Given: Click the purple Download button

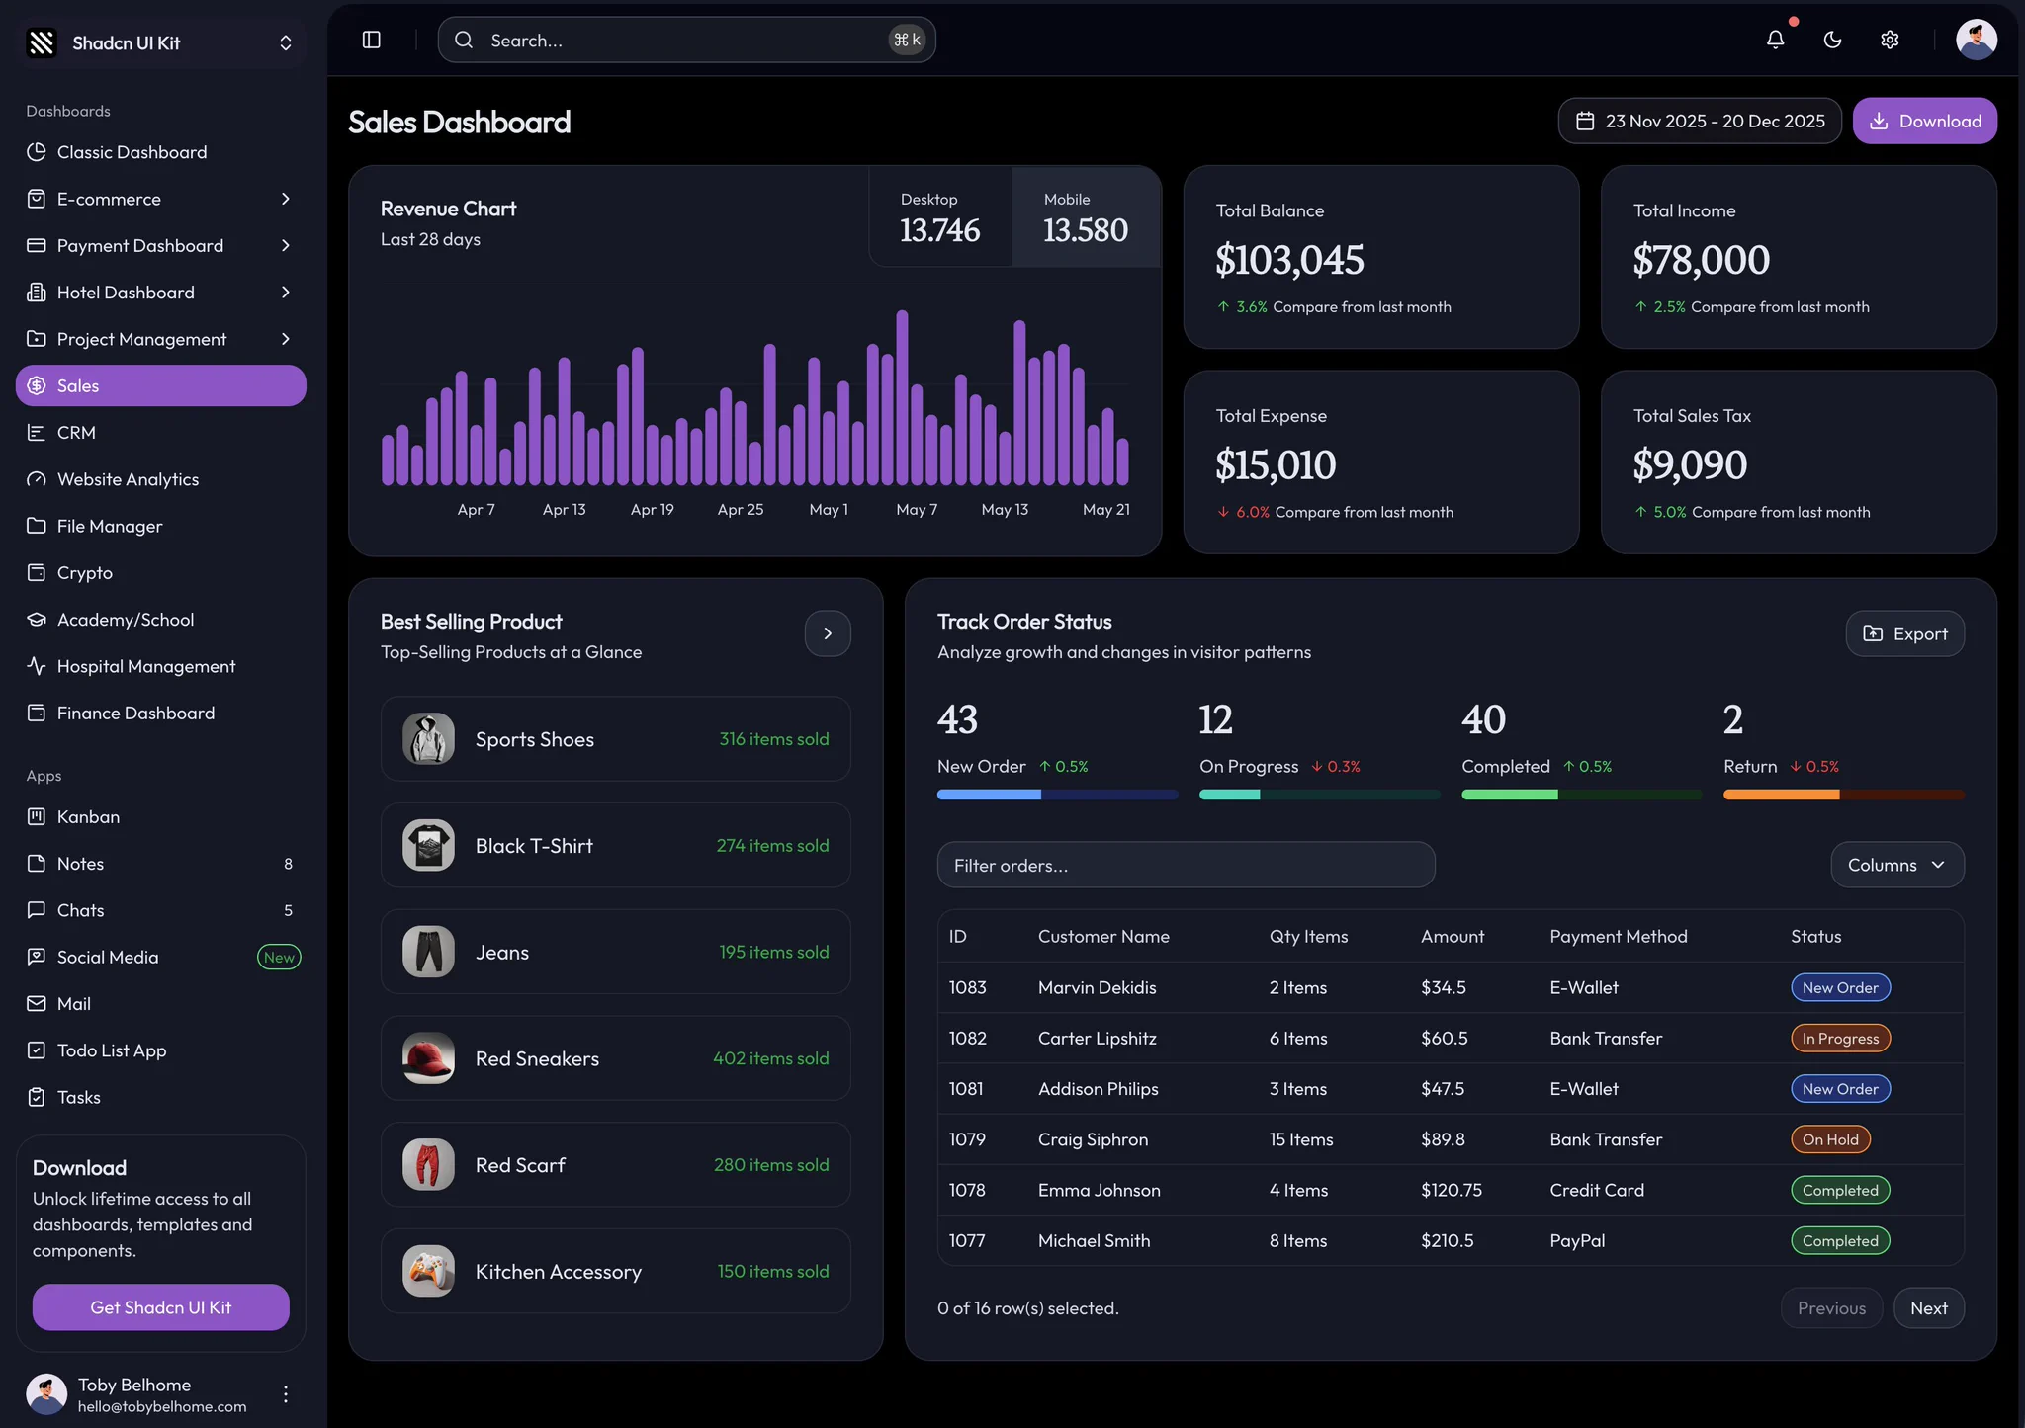Looking at the screenshot, I should 1924,121.
